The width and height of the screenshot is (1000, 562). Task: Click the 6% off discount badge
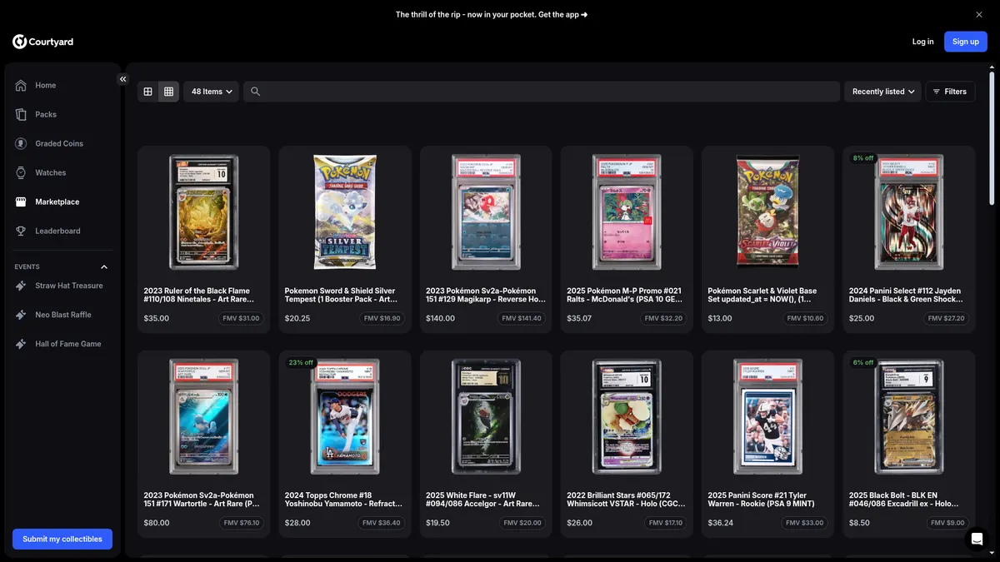(x=863, y=362)
